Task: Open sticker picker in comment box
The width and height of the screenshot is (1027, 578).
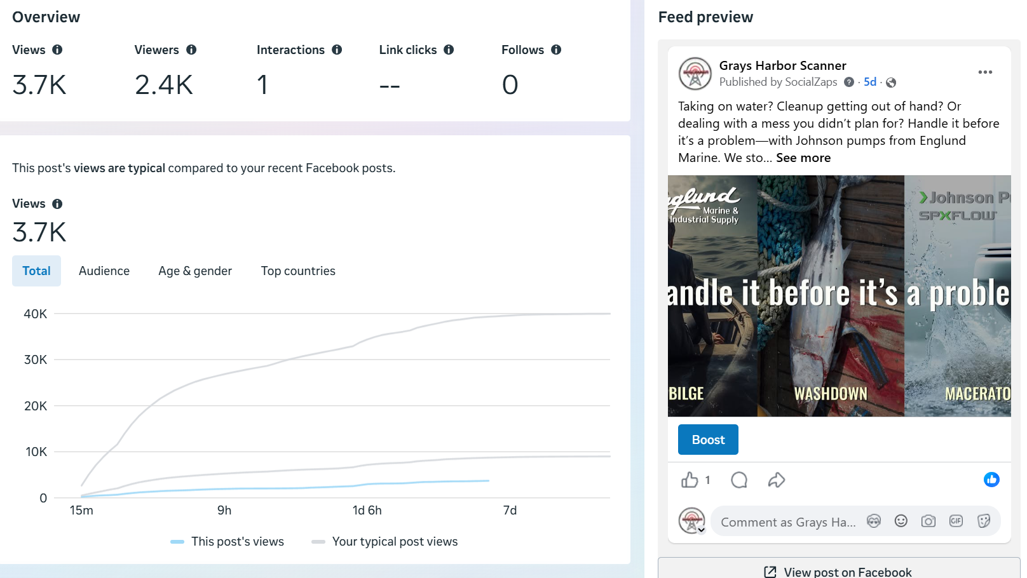Action: point(983,521)
